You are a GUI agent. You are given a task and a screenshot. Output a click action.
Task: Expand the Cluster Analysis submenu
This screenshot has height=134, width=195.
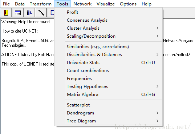[x=109, y=28]
